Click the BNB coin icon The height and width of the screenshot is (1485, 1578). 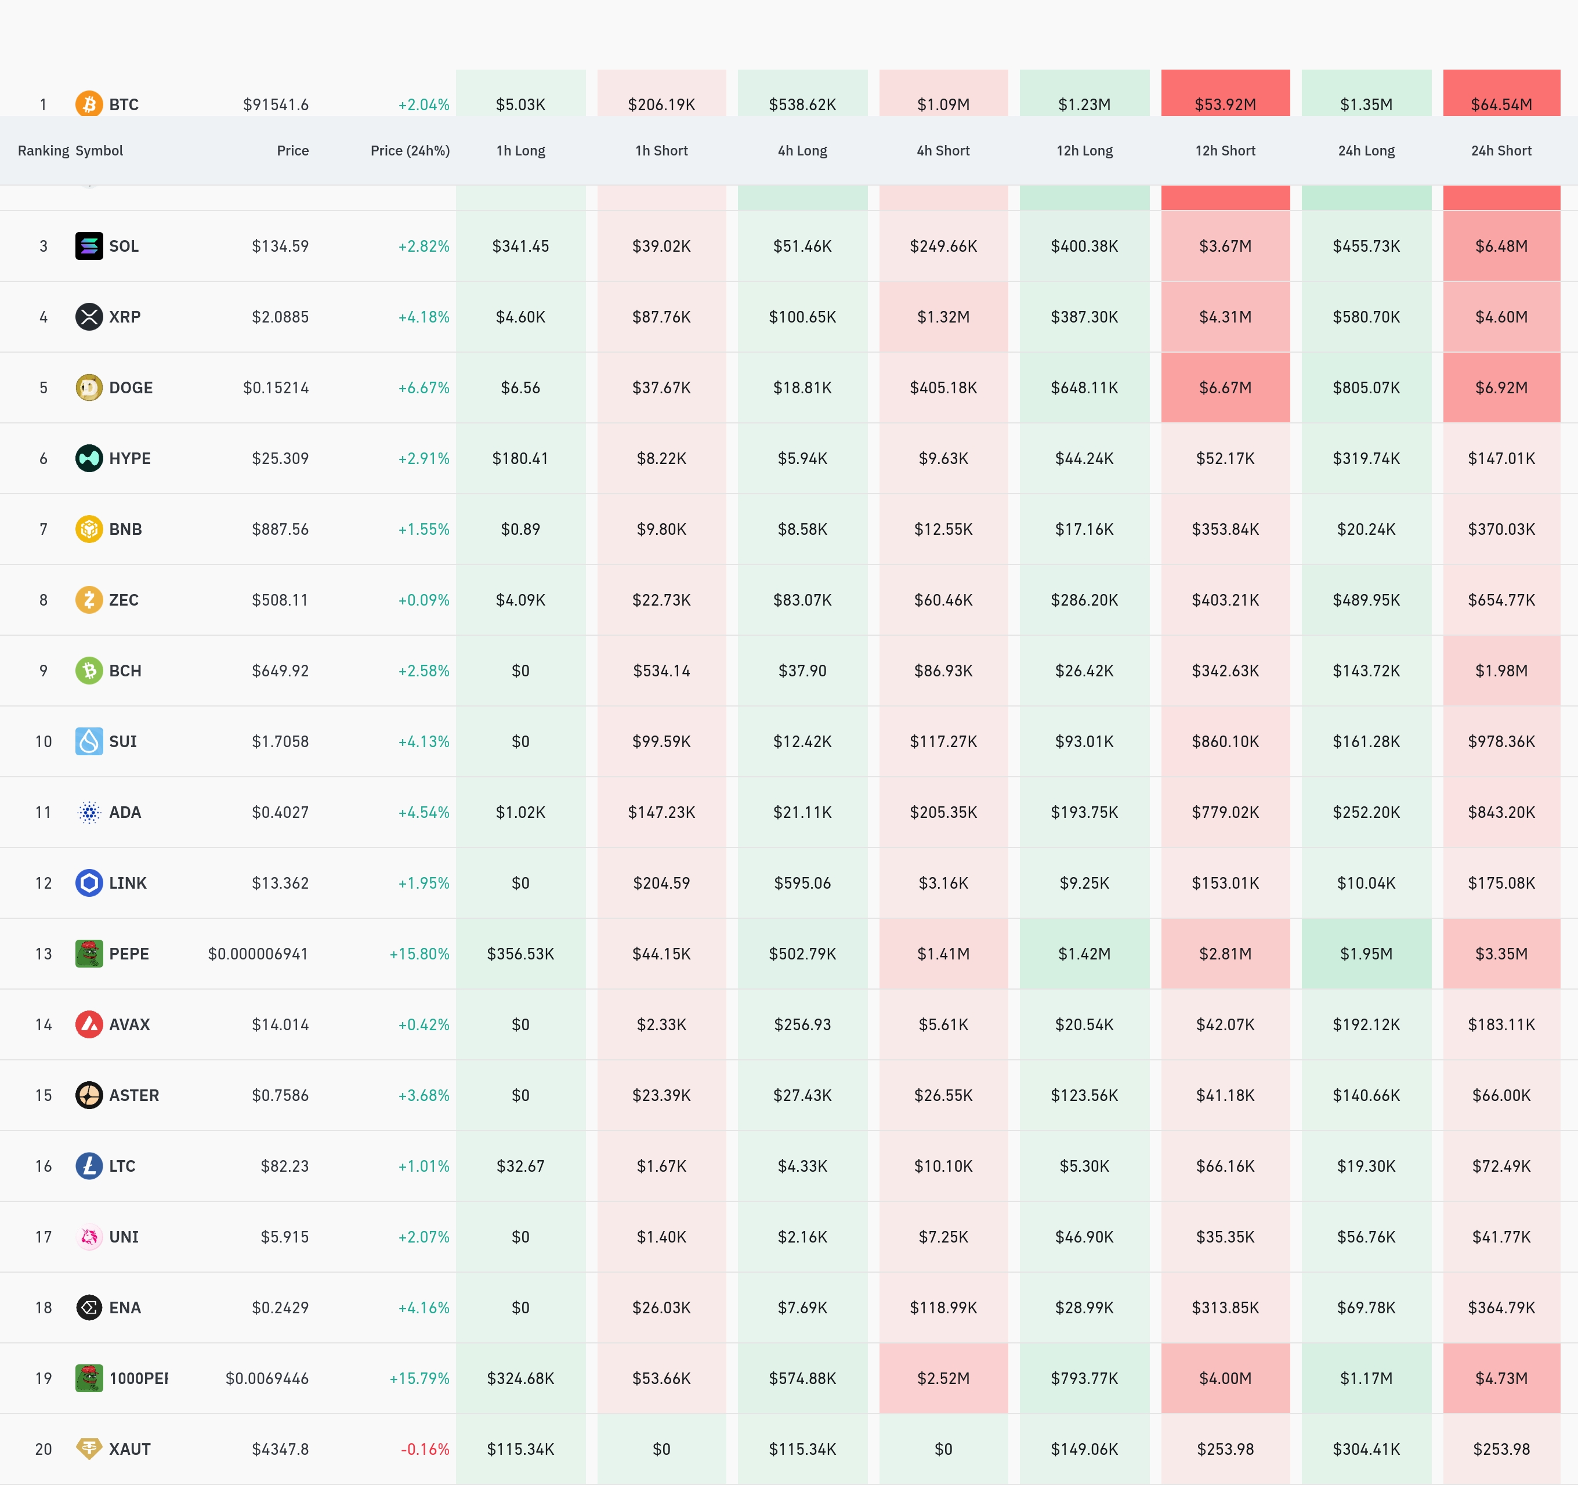click(89, 528)
